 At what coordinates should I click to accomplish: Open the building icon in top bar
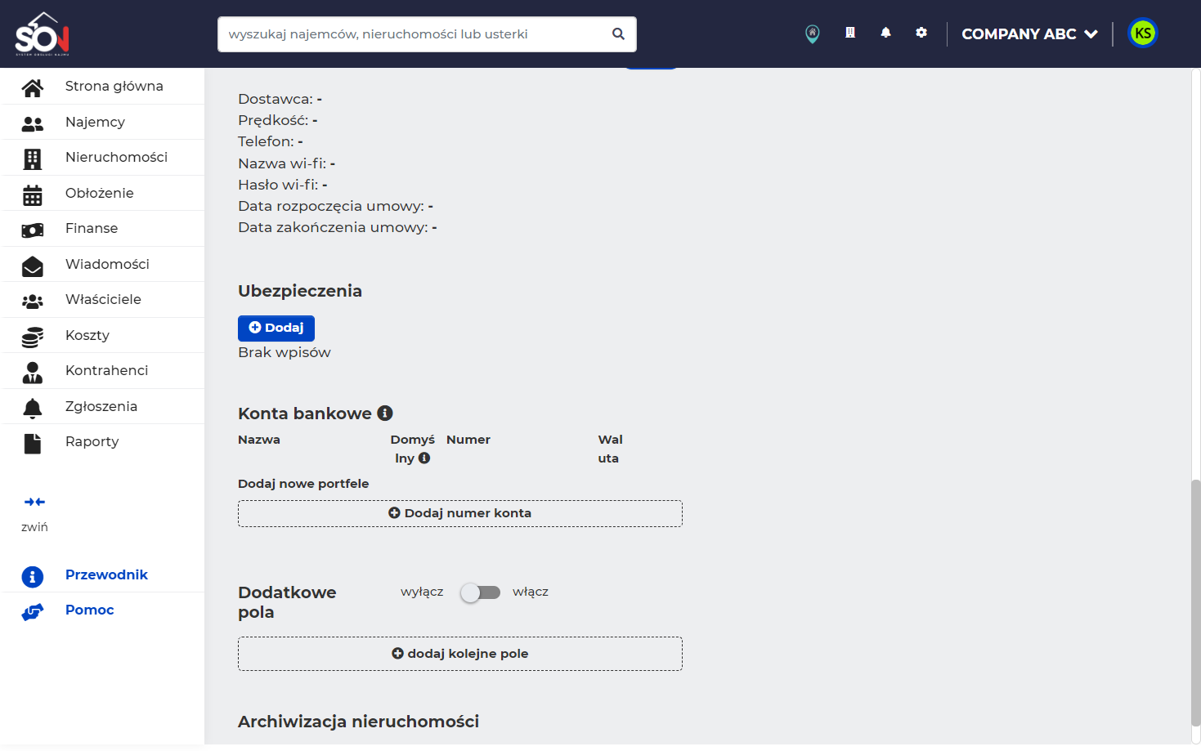coord(850,33)
